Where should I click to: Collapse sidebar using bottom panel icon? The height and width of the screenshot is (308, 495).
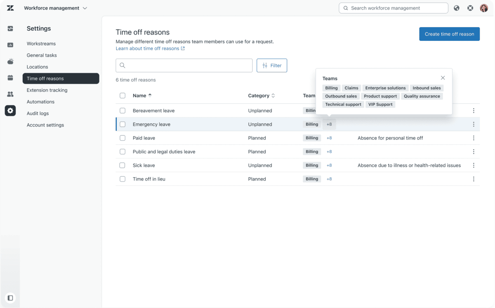coord(10,298)
